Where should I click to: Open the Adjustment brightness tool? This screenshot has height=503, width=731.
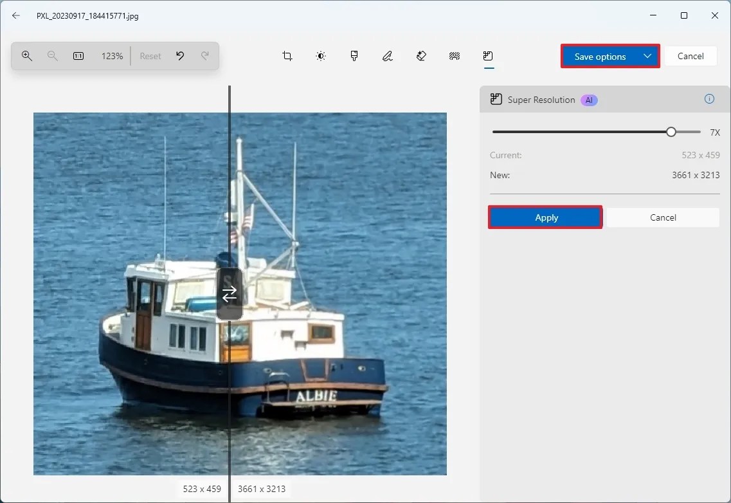[321, 56]
